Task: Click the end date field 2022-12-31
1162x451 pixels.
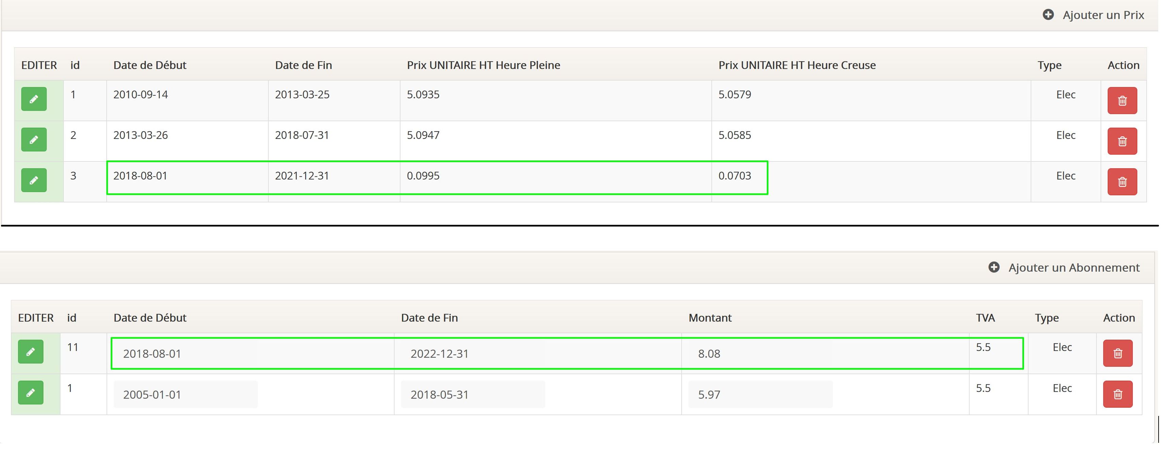Action: coord(473,354)
